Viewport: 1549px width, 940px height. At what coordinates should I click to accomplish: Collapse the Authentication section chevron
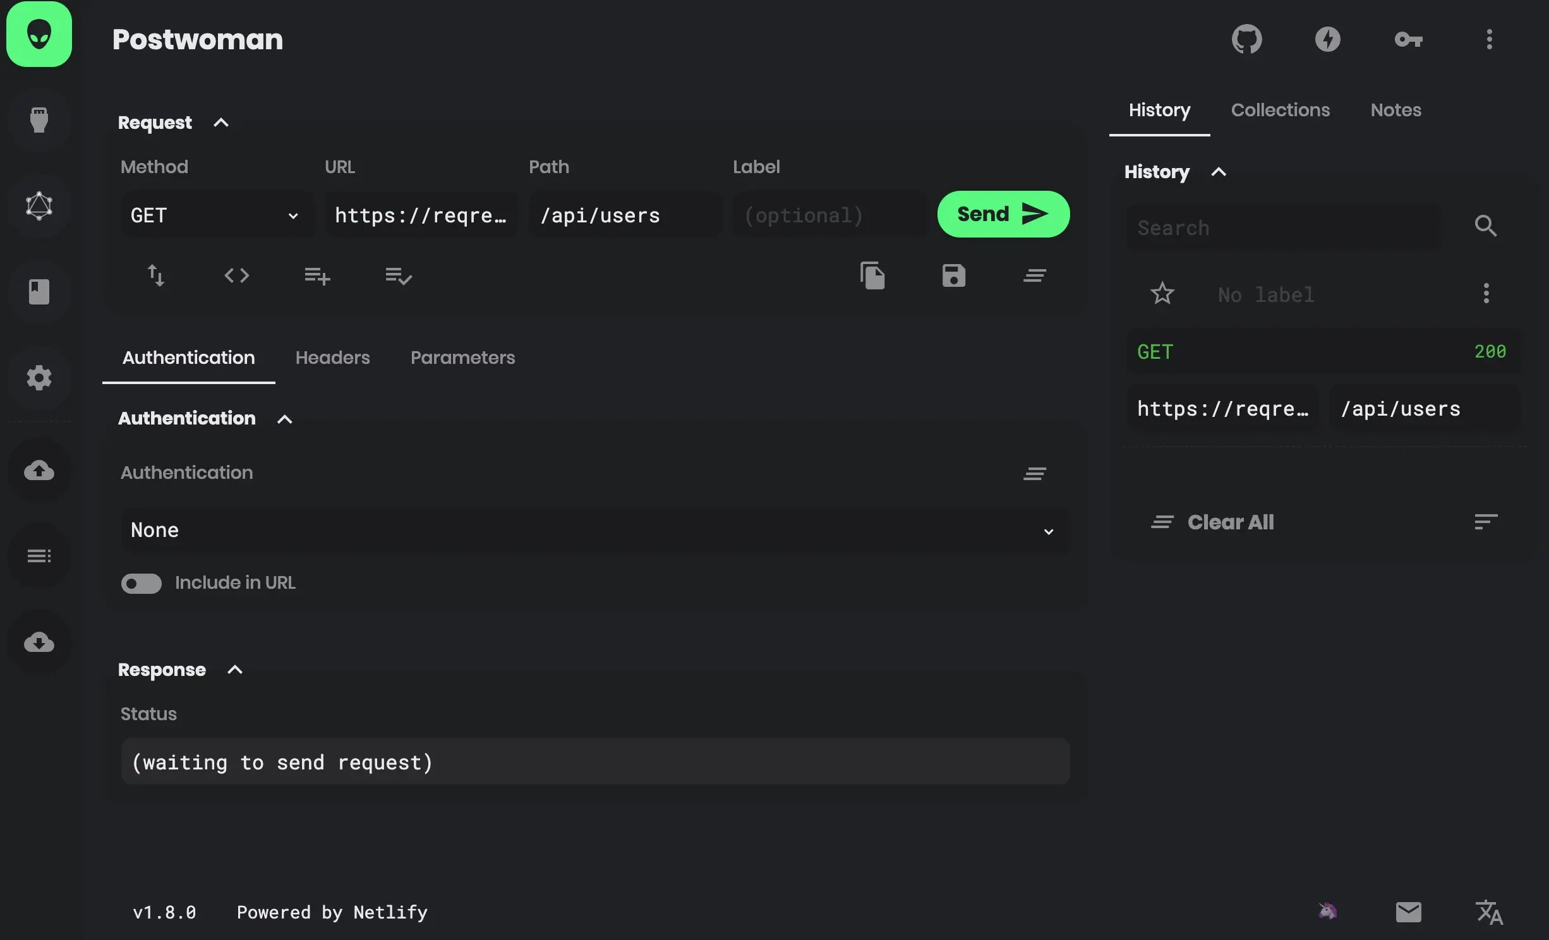285,419
